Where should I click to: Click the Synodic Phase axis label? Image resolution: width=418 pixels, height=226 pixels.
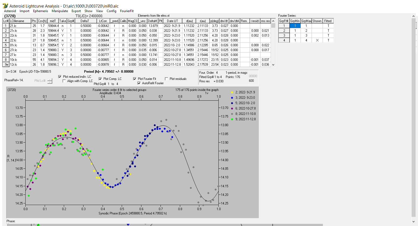[133, 213]
